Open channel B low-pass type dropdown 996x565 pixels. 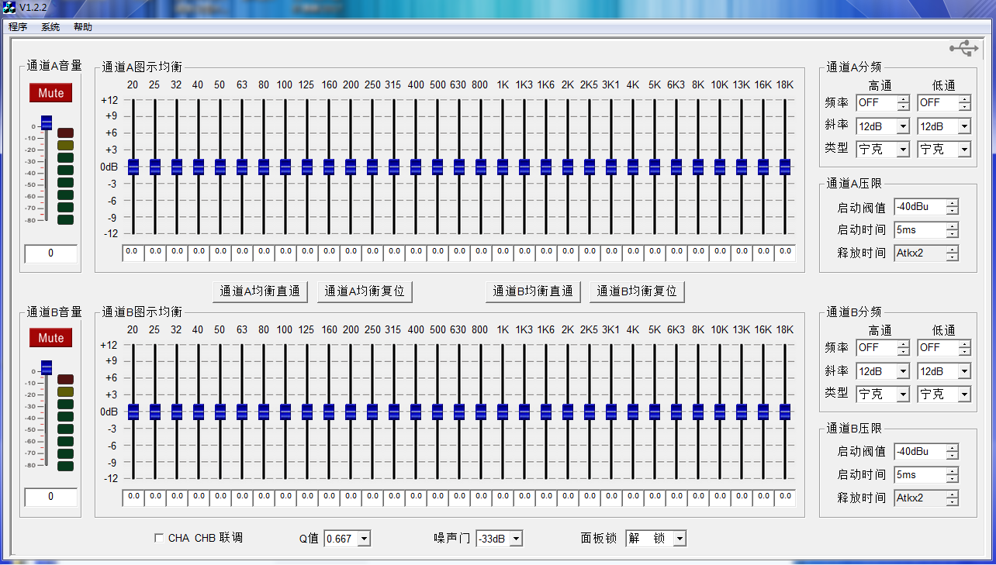[964, 394]
